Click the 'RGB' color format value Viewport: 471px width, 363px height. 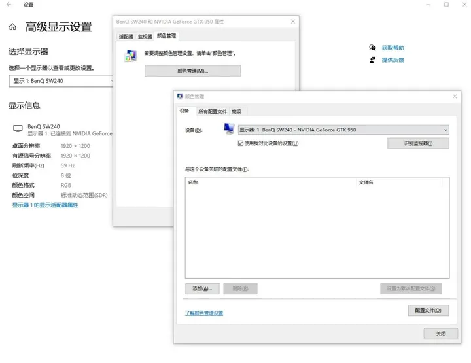click(66, 185)
